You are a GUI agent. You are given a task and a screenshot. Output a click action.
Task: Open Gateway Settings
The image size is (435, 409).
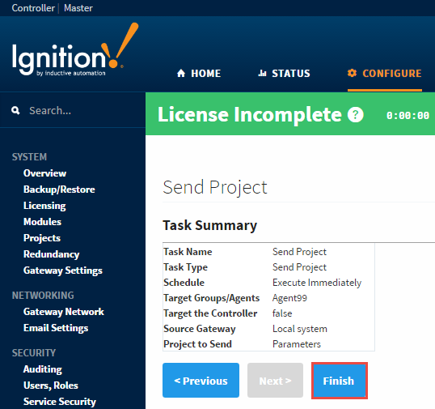(63, 271)
